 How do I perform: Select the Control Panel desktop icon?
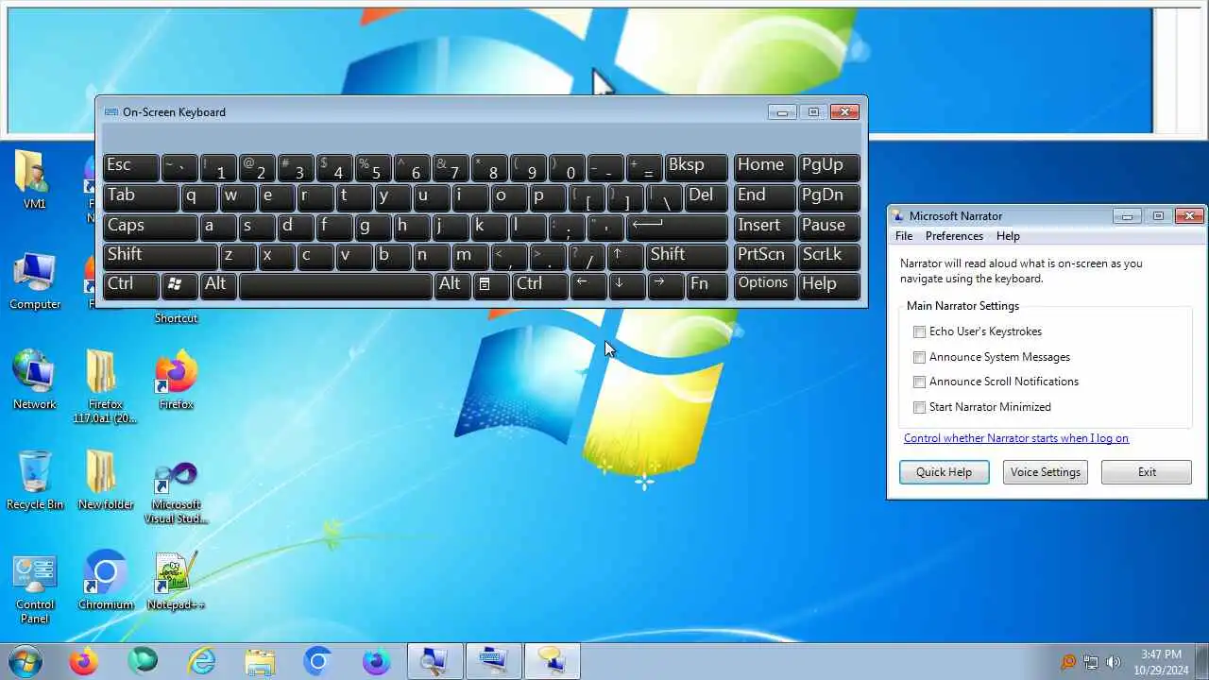tap(34, 587)
